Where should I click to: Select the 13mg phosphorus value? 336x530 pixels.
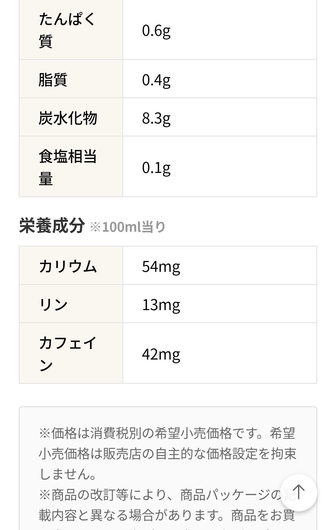point(161,305)
